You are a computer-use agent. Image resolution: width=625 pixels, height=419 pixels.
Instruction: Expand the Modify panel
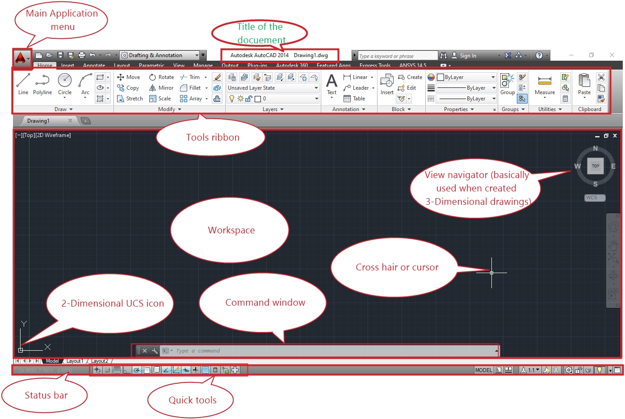coord(170,109)
